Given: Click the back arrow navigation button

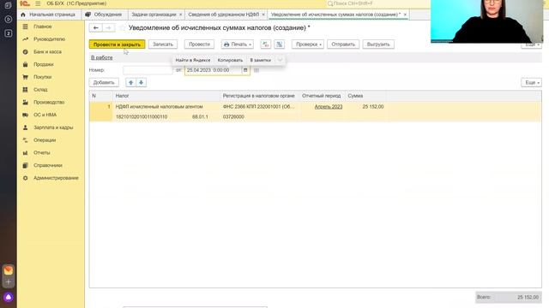Looking at the screenshot, I should click(95, 27).
